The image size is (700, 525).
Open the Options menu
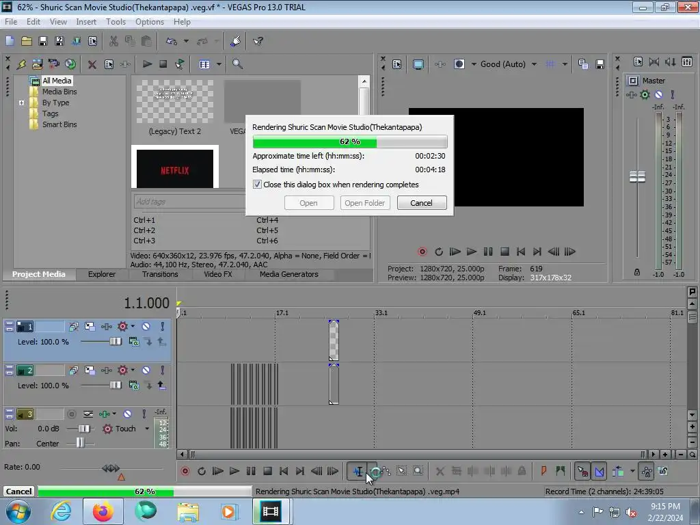click(x=150, y=21)
